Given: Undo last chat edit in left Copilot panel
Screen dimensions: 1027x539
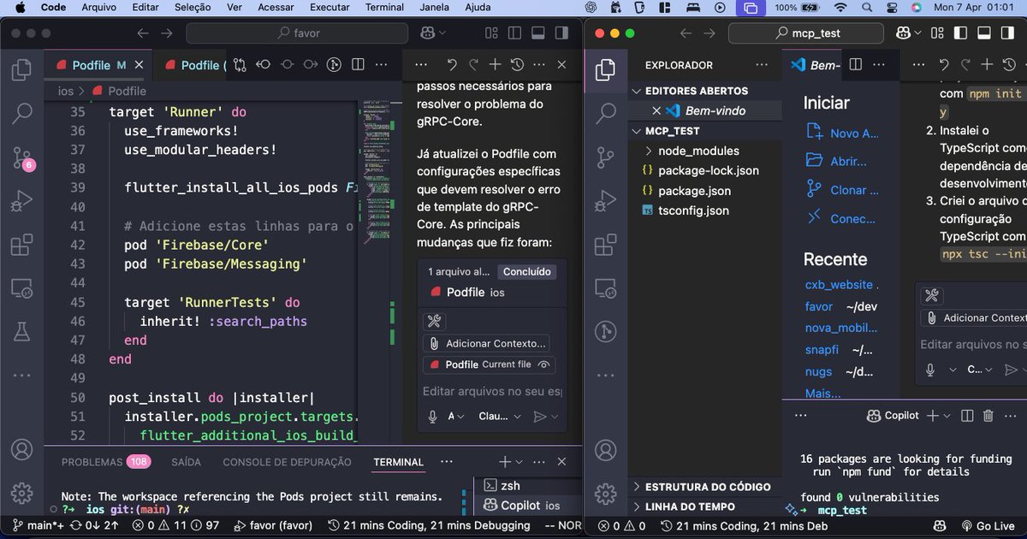Looking at the screenshot, I should tap(451, 65).
